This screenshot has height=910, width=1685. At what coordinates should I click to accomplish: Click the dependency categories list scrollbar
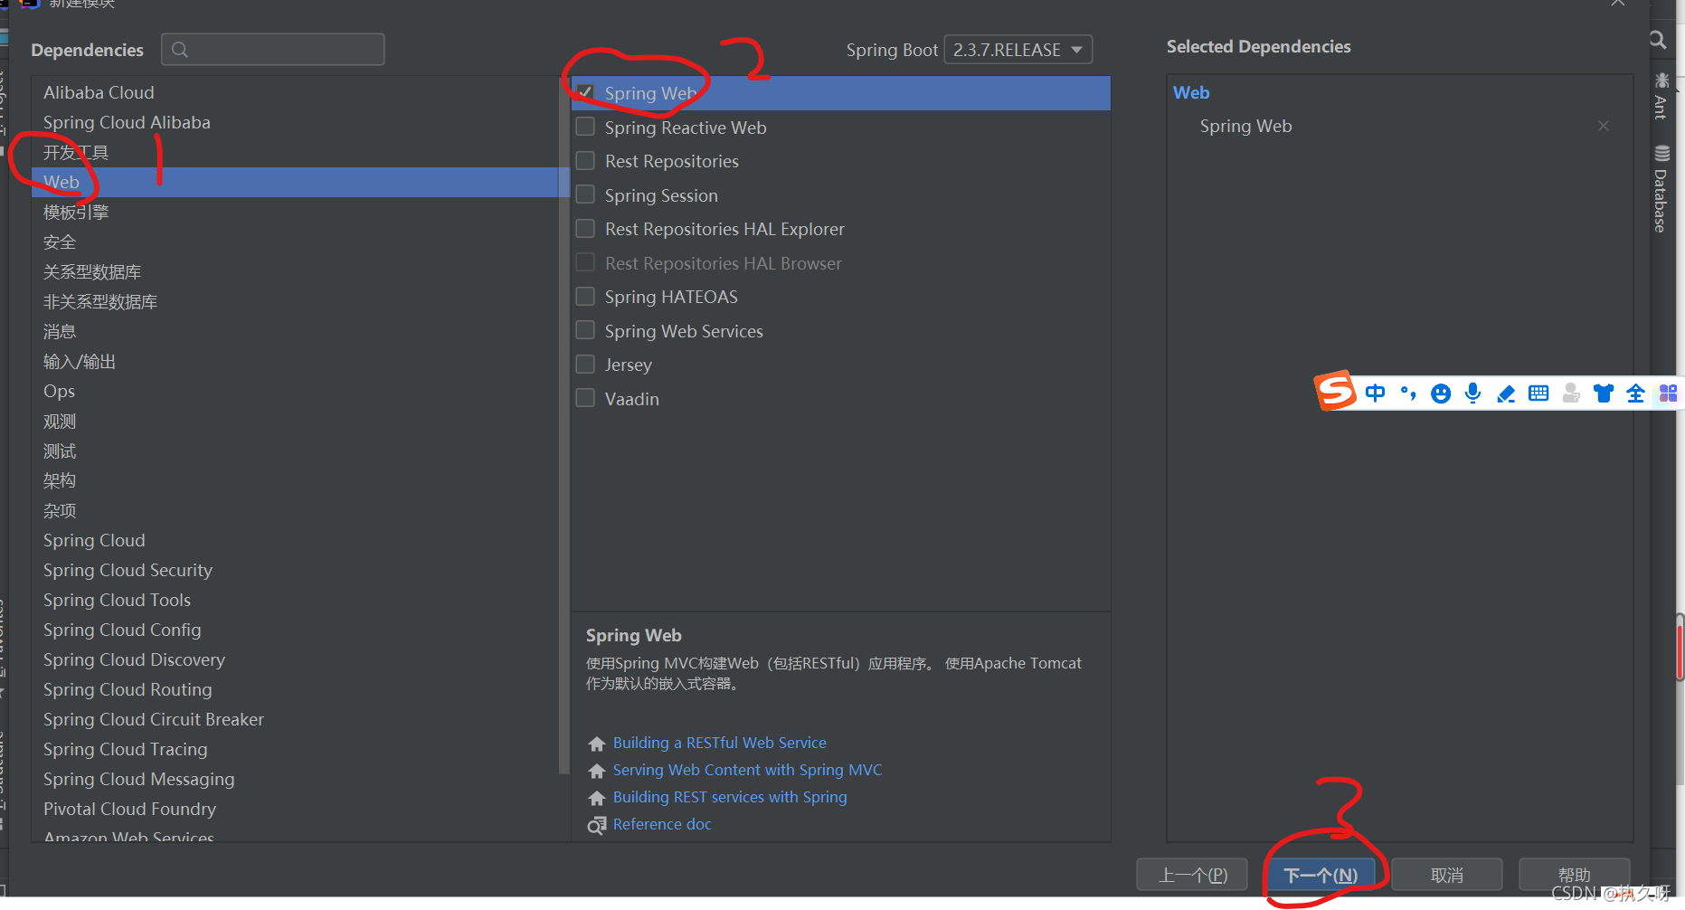point(564,425)
